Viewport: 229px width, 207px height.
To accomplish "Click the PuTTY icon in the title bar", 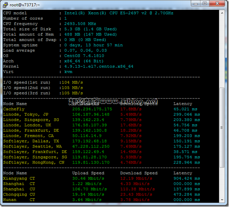I will [x=5, y=5].
